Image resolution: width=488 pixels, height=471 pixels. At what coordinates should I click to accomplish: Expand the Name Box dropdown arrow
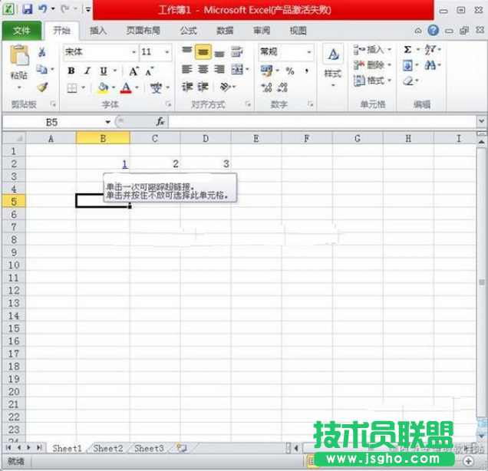[107, 122]
